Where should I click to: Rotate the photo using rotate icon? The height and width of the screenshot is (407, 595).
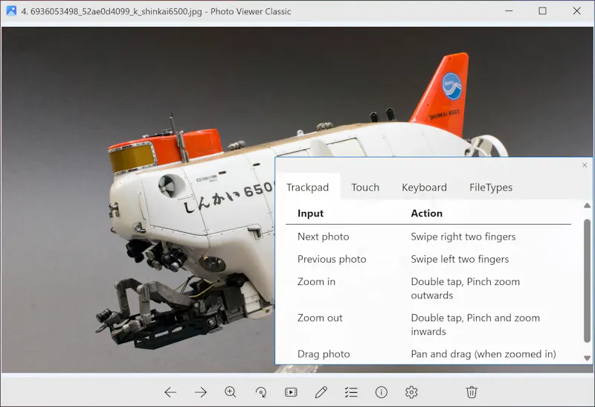[261, 392]
